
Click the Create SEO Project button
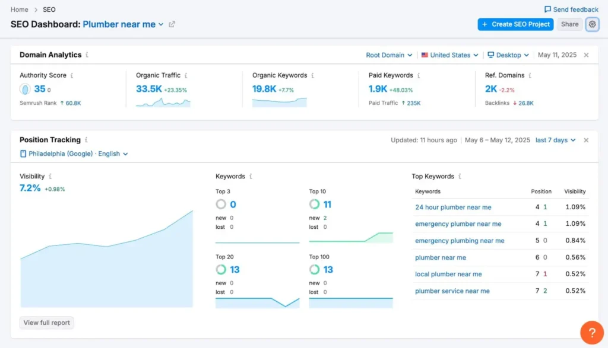pos(515,24)
